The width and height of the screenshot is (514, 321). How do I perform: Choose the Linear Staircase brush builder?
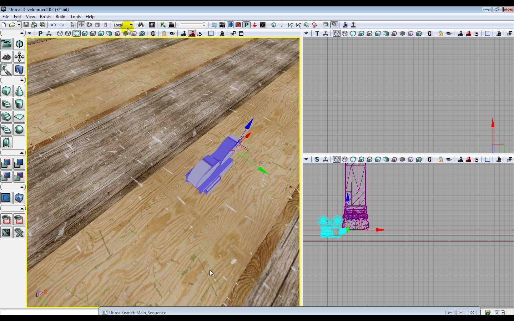click(6, 117)
